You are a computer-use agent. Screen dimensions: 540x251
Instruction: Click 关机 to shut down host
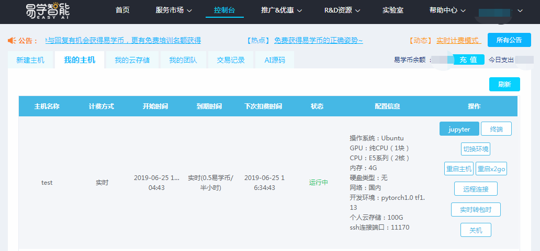coord(476,230)
